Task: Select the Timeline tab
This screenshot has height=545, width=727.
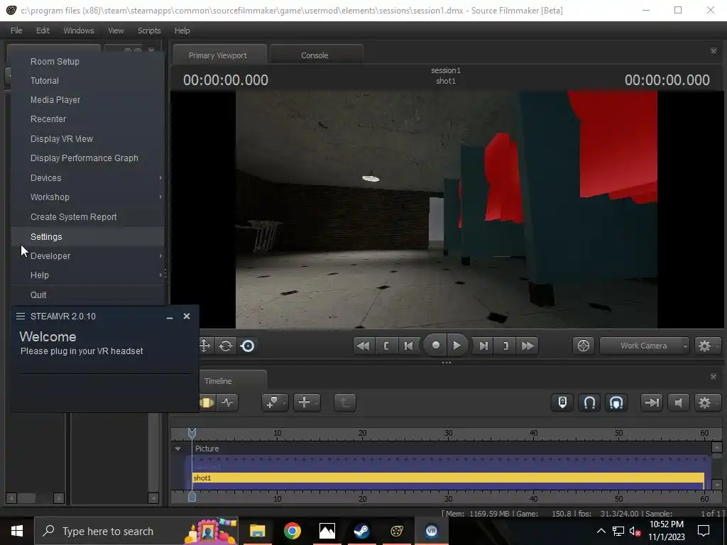Action: (x=218, y=381)
